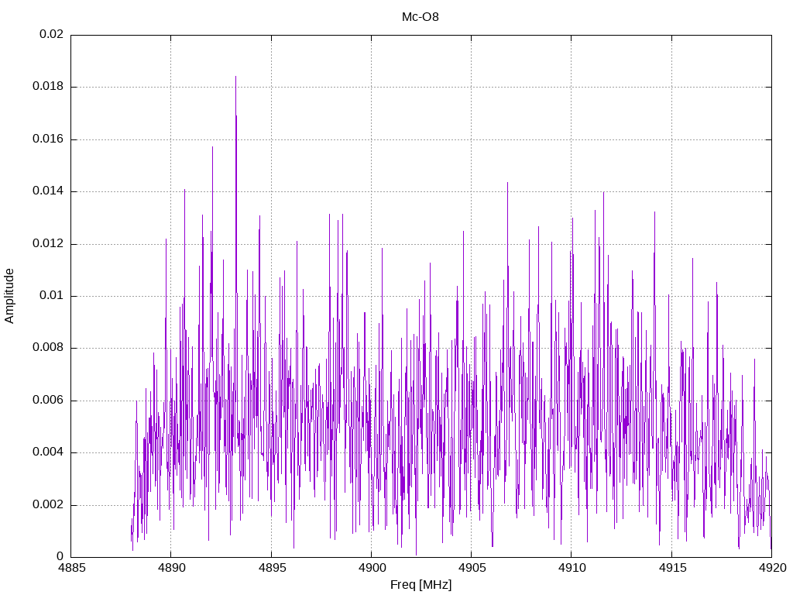Click x-axis tick label 4915

[x=672, y=568]
